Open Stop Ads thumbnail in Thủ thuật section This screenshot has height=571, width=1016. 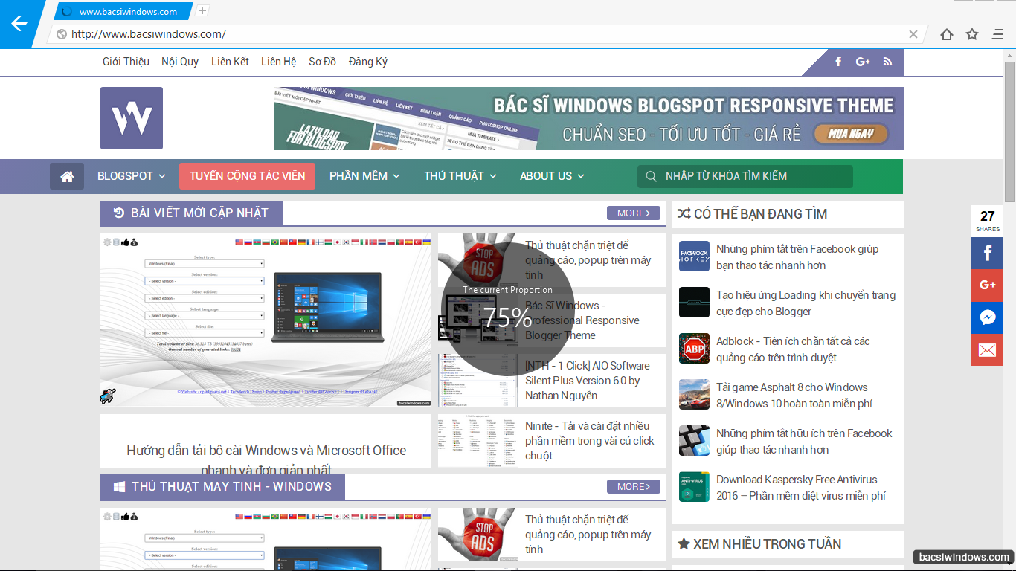[478, 535]
